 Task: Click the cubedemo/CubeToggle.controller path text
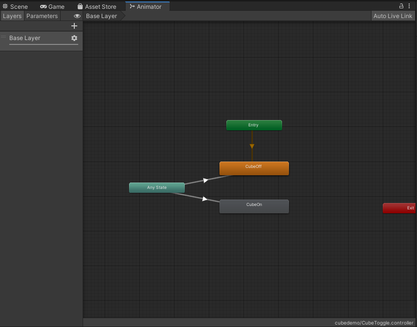374,323
